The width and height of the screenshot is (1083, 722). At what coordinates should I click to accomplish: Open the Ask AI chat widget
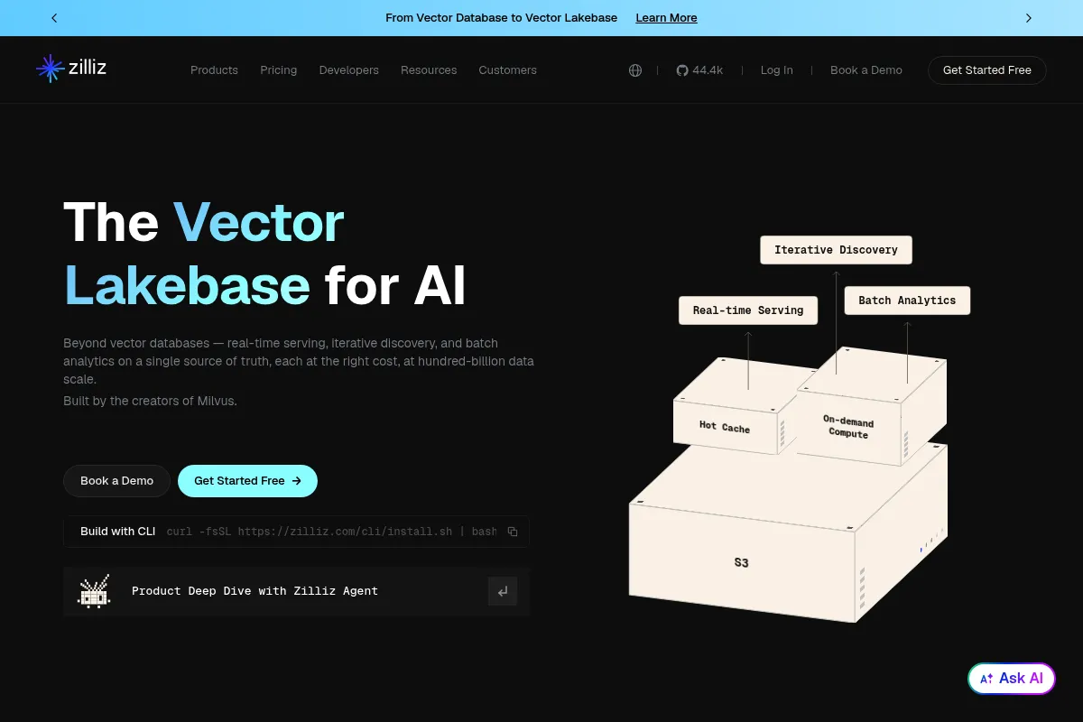1012,679
